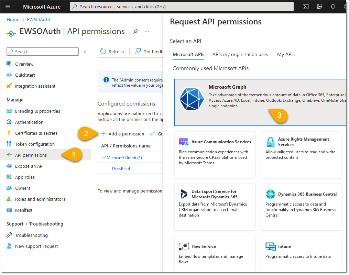Click the Microsoft Graph polyhedron logo
Image resolution: width=349 pixels, height=275 pixels.
192,99
